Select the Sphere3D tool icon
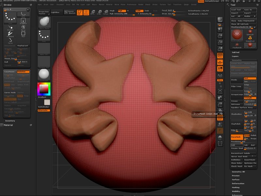The width and height of the screenshot is (261, 196). coord(250,32)
